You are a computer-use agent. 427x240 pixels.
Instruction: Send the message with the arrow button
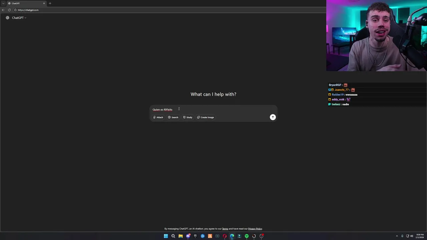coord(273,117)
